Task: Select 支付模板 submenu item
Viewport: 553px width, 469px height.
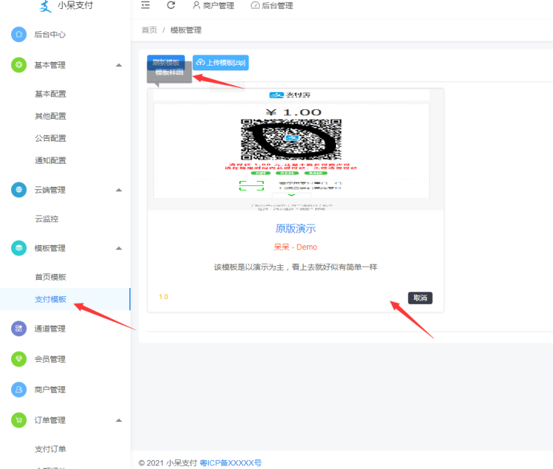Action: click(x=50, y=300)
